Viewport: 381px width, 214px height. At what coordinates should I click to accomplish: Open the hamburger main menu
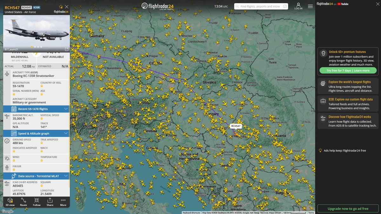click(x=310, y=6)
